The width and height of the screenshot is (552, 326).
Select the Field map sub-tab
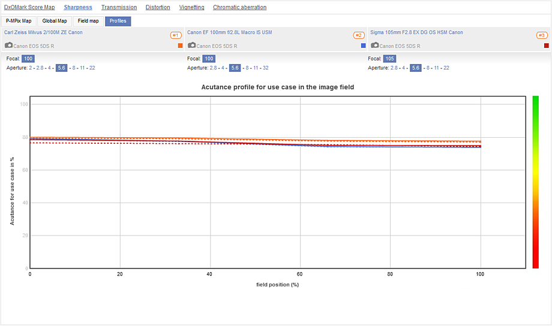pyautogui.click(x=88, y=21)
